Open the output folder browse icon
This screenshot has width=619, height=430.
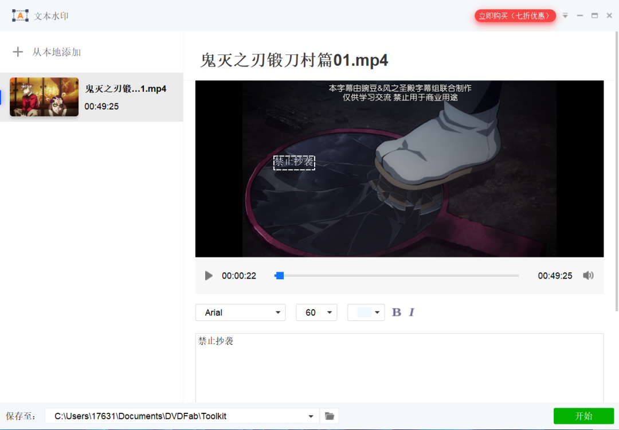(329, 416)
